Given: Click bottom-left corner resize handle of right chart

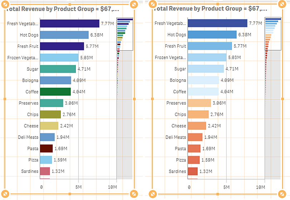Looking at the screenshot, I should pos(153,194).
